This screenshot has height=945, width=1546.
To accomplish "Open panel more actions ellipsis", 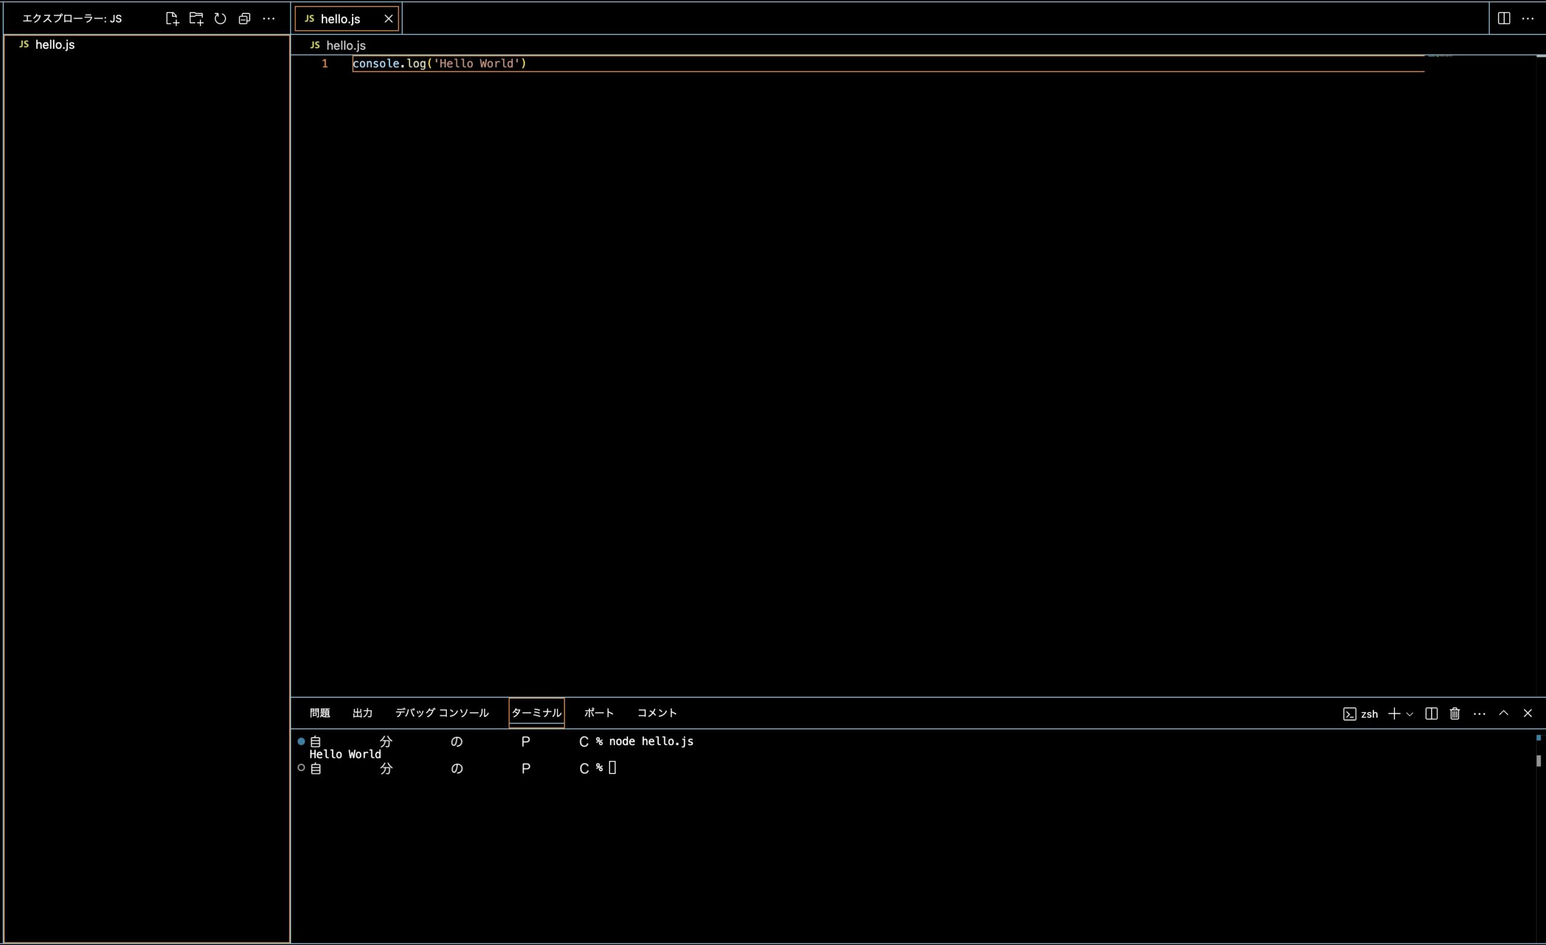I will click(1479, 714).
